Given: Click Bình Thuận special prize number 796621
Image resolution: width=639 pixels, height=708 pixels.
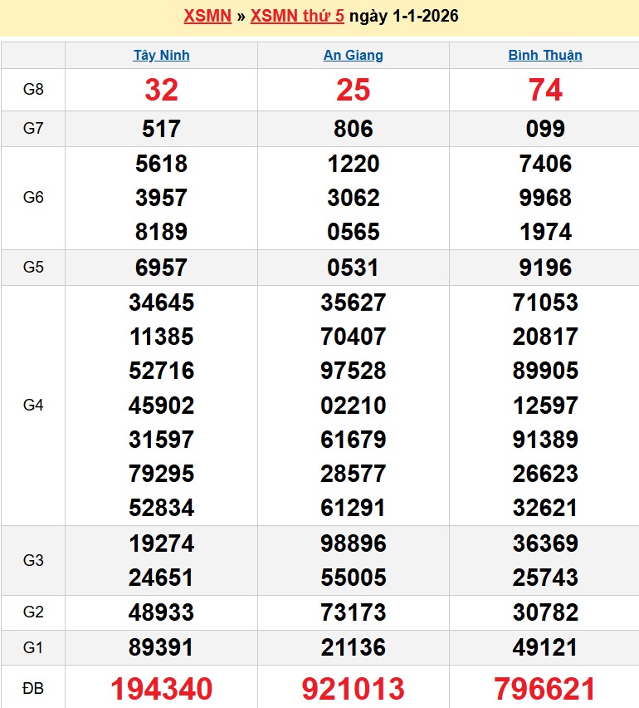Looking at the screenshot, I should pos(545,688).
